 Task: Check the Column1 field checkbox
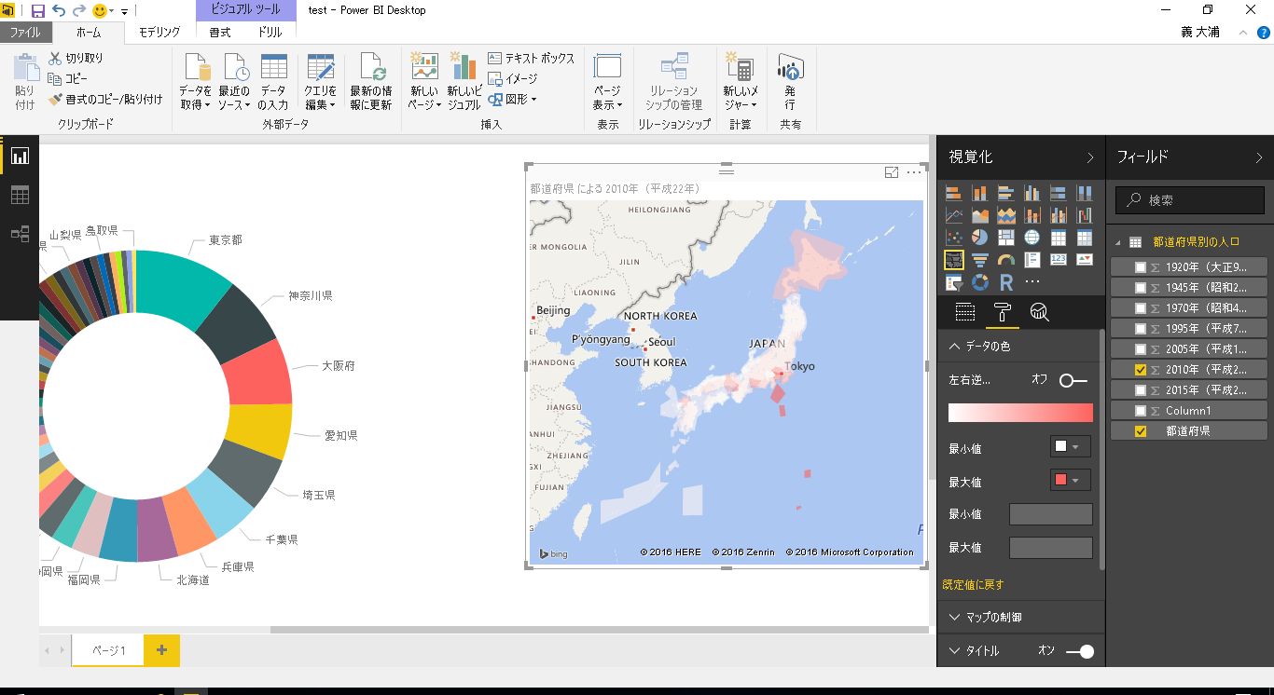click(x=1140, y=411)
